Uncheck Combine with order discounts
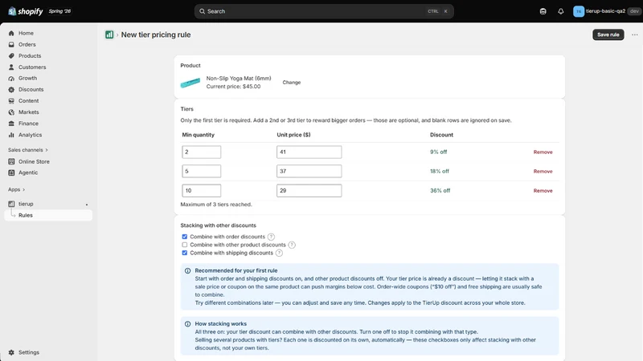The width and height of the screenshot is (643, 361). [x=185, y=237]
